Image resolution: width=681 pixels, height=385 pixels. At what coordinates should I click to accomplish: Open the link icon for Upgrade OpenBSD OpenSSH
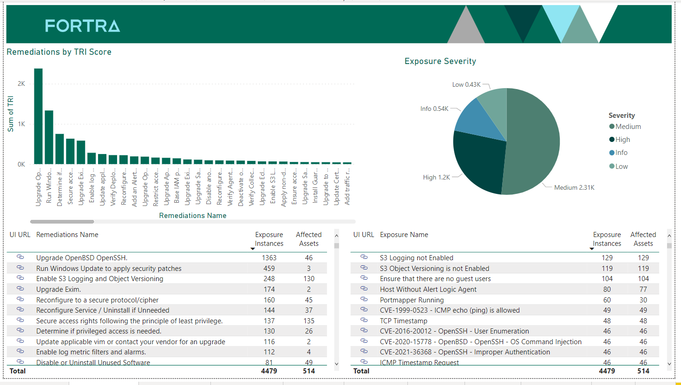coord(20,257)
